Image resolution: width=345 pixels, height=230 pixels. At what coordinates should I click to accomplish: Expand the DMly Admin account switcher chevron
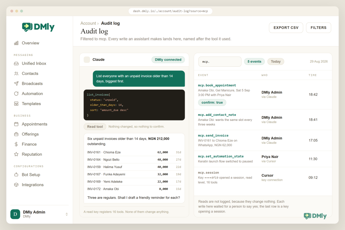pyautogui.click(x=67, y=214)
